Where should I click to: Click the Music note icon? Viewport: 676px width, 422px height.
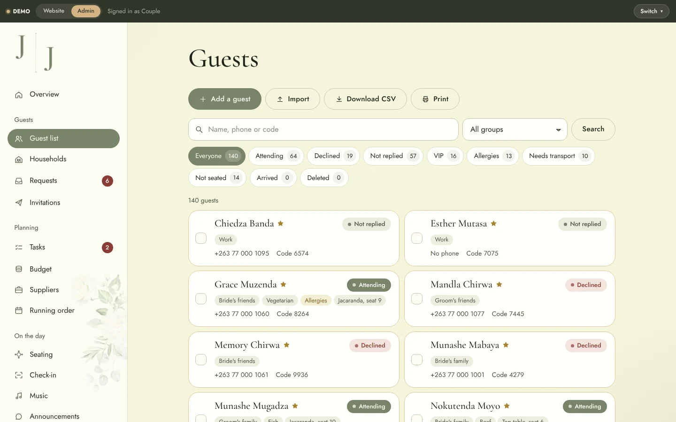tap(19, 396)
